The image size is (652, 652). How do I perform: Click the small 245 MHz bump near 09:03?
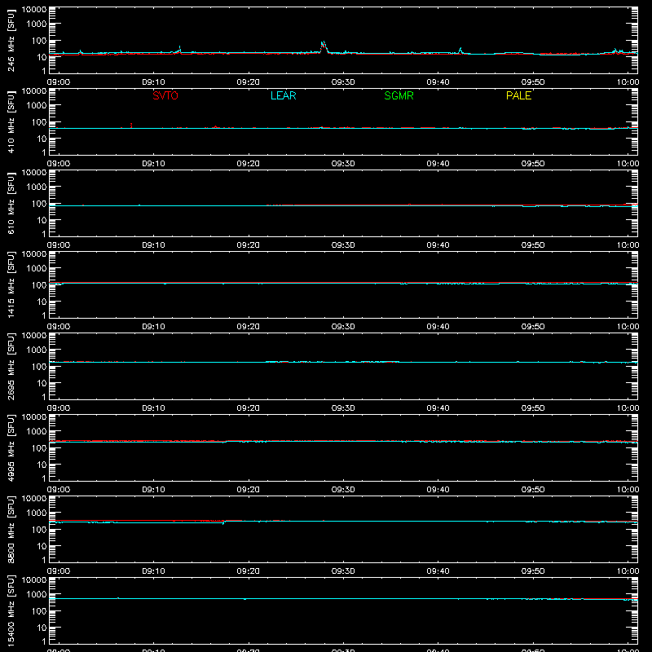point(81,52)
